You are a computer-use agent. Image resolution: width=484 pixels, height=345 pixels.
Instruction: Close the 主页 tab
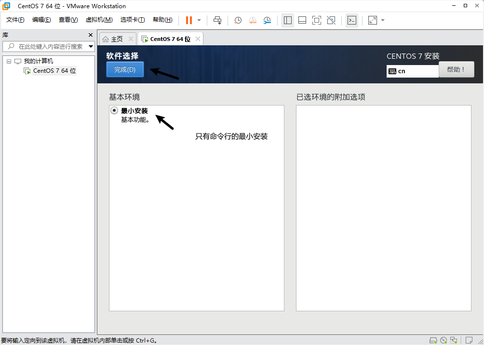click(x=131, y=39)
